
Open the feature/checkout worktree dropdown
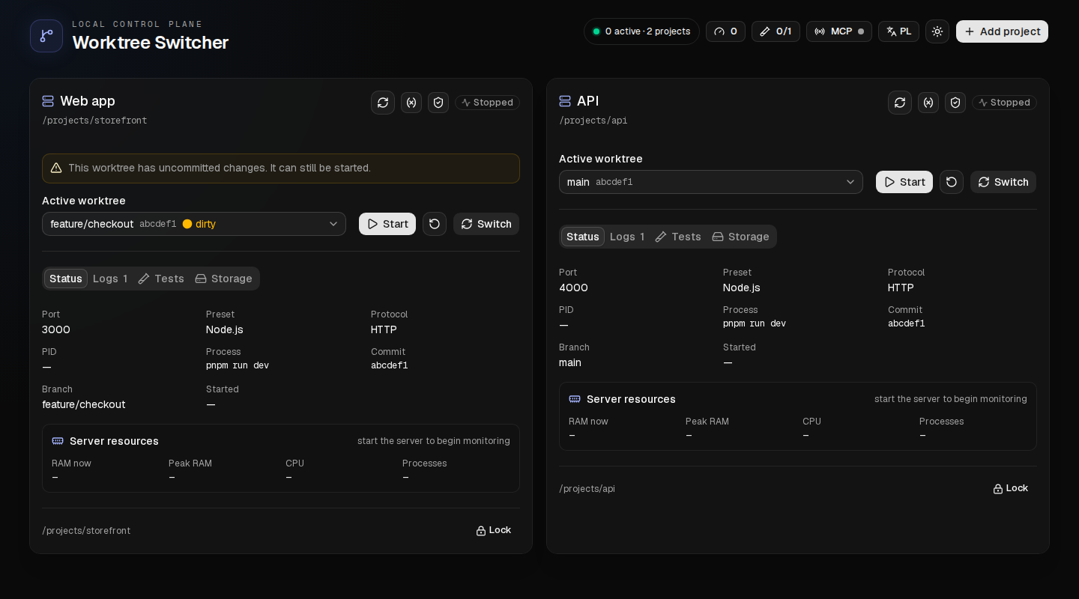194,224
